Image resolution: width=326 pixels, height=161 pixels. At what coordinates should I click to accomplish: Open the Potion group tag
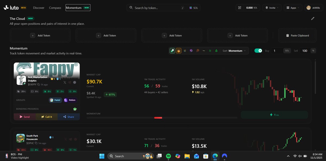click(x=70, y=100)
